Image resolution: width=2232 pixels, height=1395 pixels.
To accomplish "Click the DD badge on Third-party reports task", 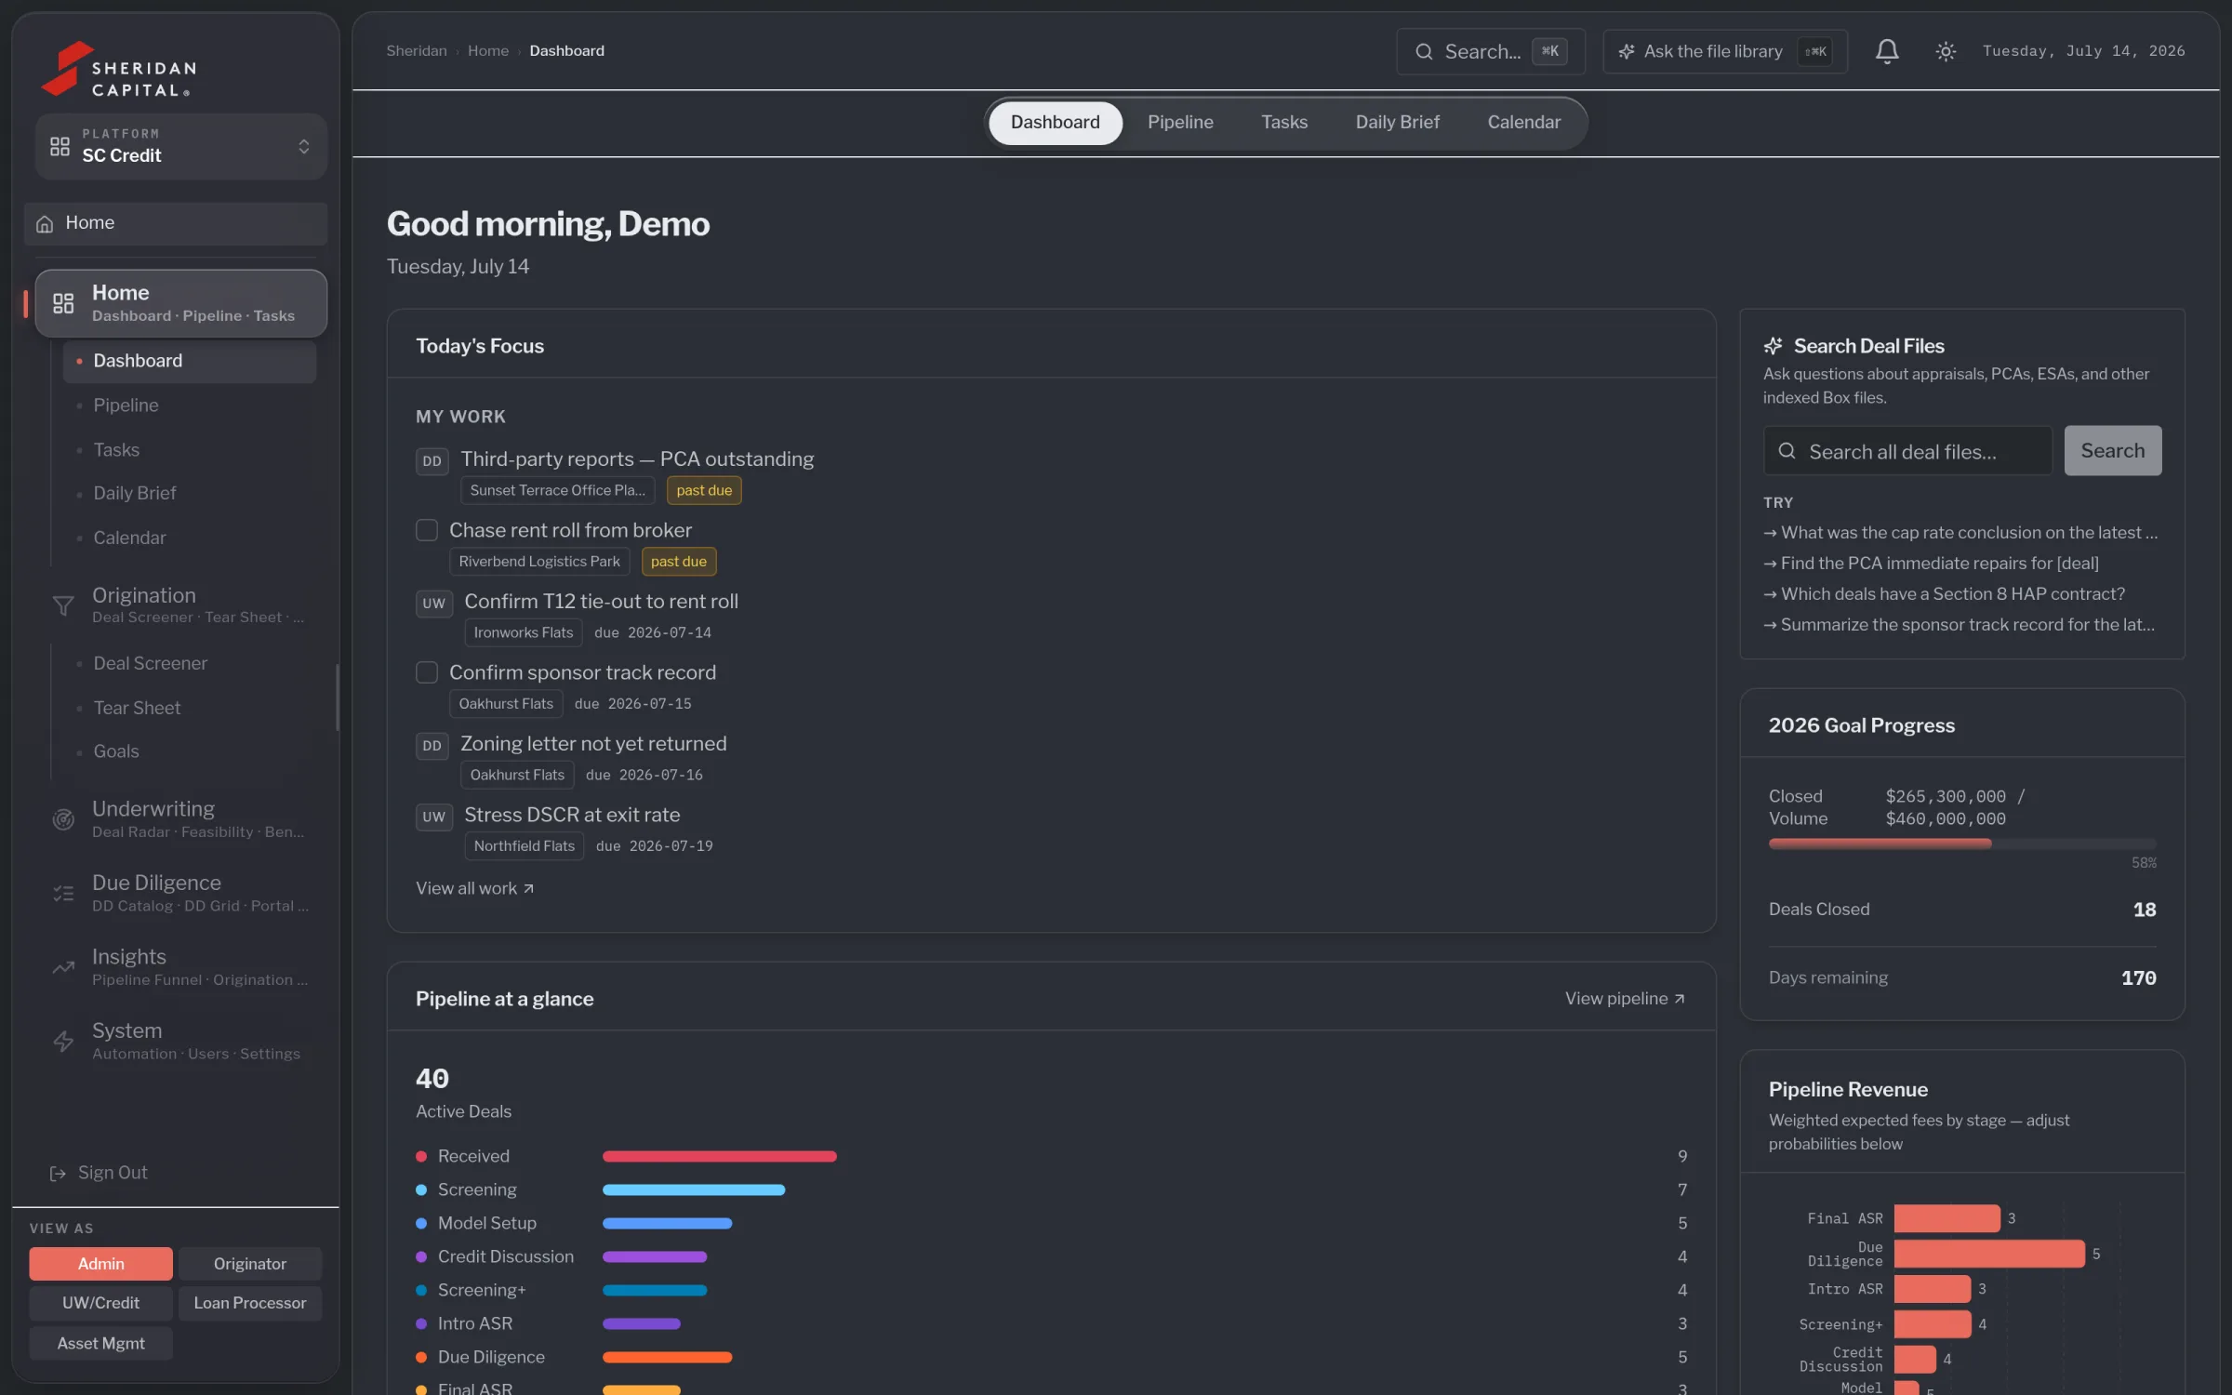I will coord(432,460).
